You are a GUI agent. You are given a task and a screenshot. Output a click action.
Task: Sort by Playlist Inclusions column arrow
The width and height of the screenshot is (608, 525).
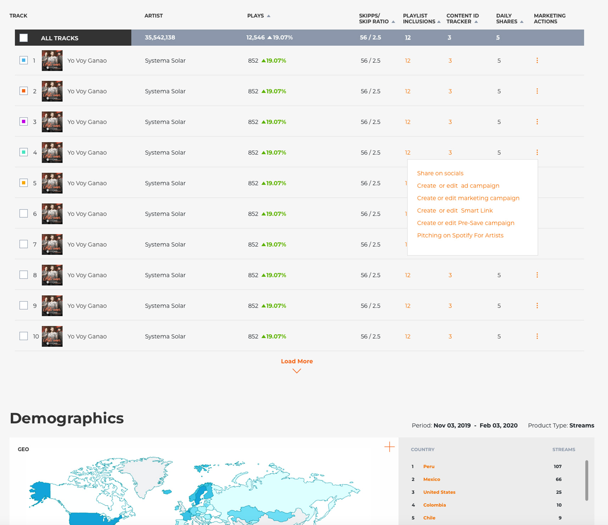coord(439,22)
